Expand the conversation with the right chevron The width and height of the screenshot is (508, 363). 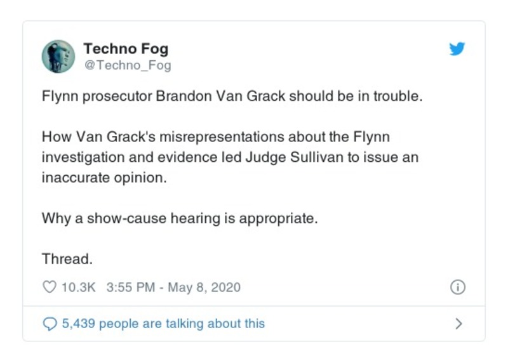click(x=458, y=324)
